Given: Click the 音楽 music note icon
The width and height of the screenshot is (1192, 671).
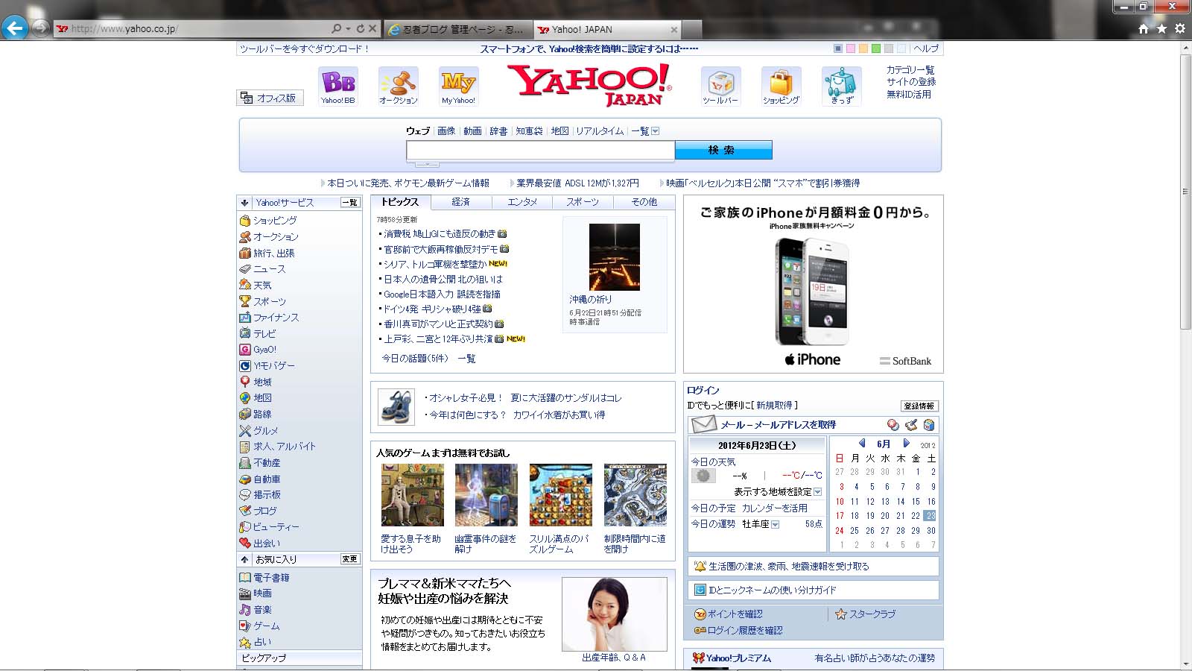Looking at the screenshot, I should (x=244, y=610).
